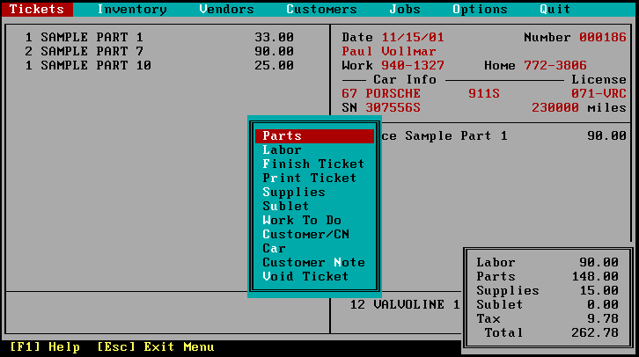Viewport: 639px width, 357px height.
Task: Select Sublet menu entry
Action: pyautogui.click(x=286, y=207)
